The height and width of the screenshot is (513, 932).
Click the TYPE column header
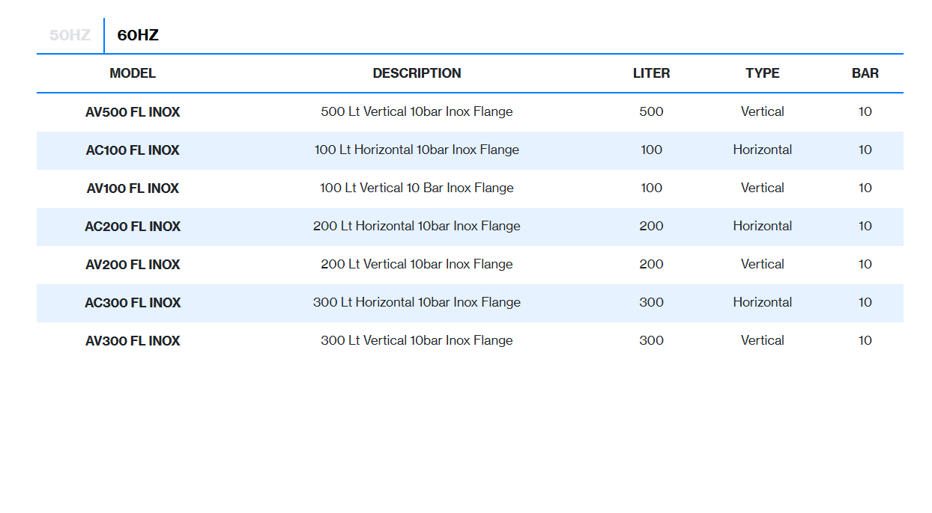pyautogui.click(x=762, y=73)
